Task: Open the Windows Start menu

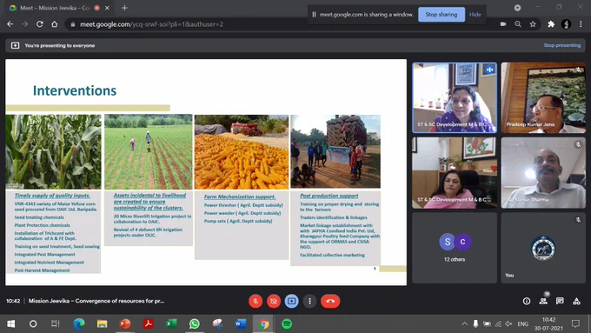Action: (11, 323)
